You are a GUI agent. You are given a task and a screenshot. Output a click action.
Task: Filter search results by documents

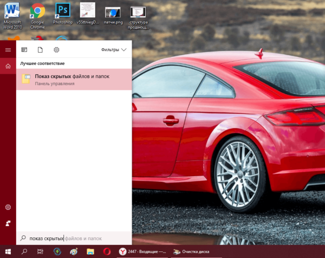click(x=40, y=50)
